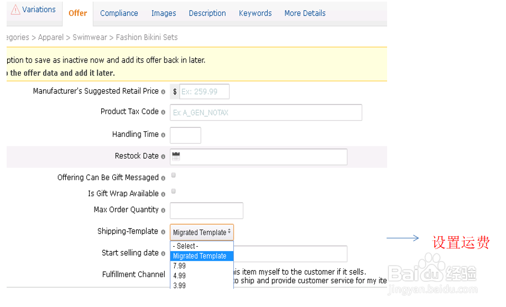Go to the More Details tab
Screen dimensions: 506x307
[305, 13]
